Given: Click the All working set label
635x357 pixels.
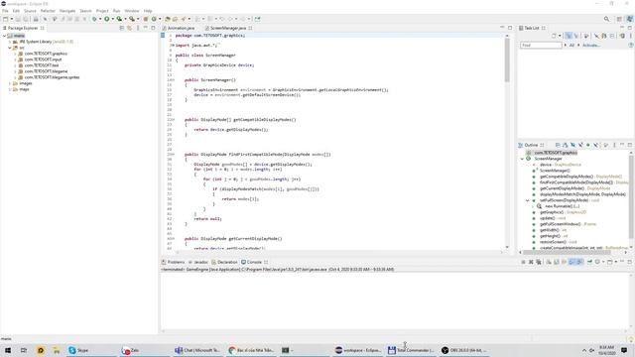Looking at the screenshot, I should (571, 46).
